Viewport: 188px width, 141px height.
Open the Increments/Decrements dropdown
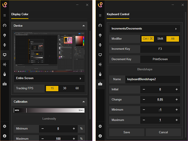145,29
